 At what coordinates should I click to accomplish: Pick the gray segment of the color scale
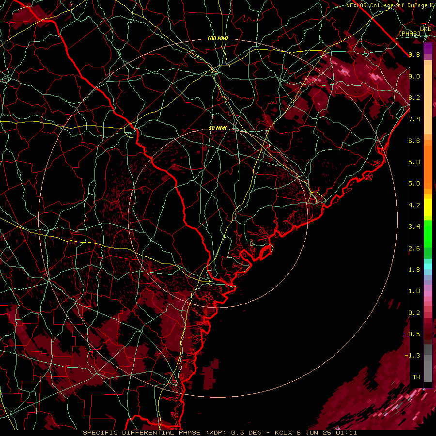click(428, 363)
